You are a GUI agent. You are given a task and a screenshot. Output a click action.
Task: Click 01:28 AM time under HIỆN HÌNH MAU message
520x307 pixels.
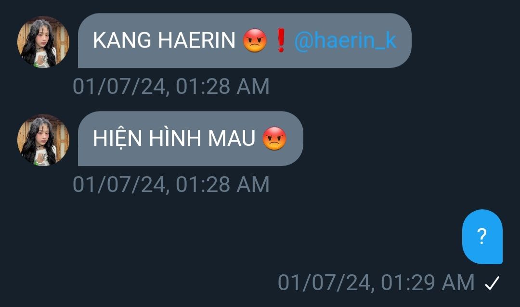pyautogui.click(x=222, y=184)
